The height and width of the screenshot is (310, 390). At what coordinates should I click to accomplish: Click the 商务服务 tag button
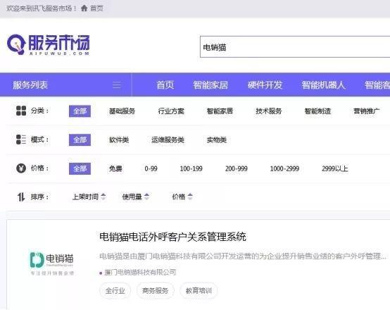(x=155, y=290)
